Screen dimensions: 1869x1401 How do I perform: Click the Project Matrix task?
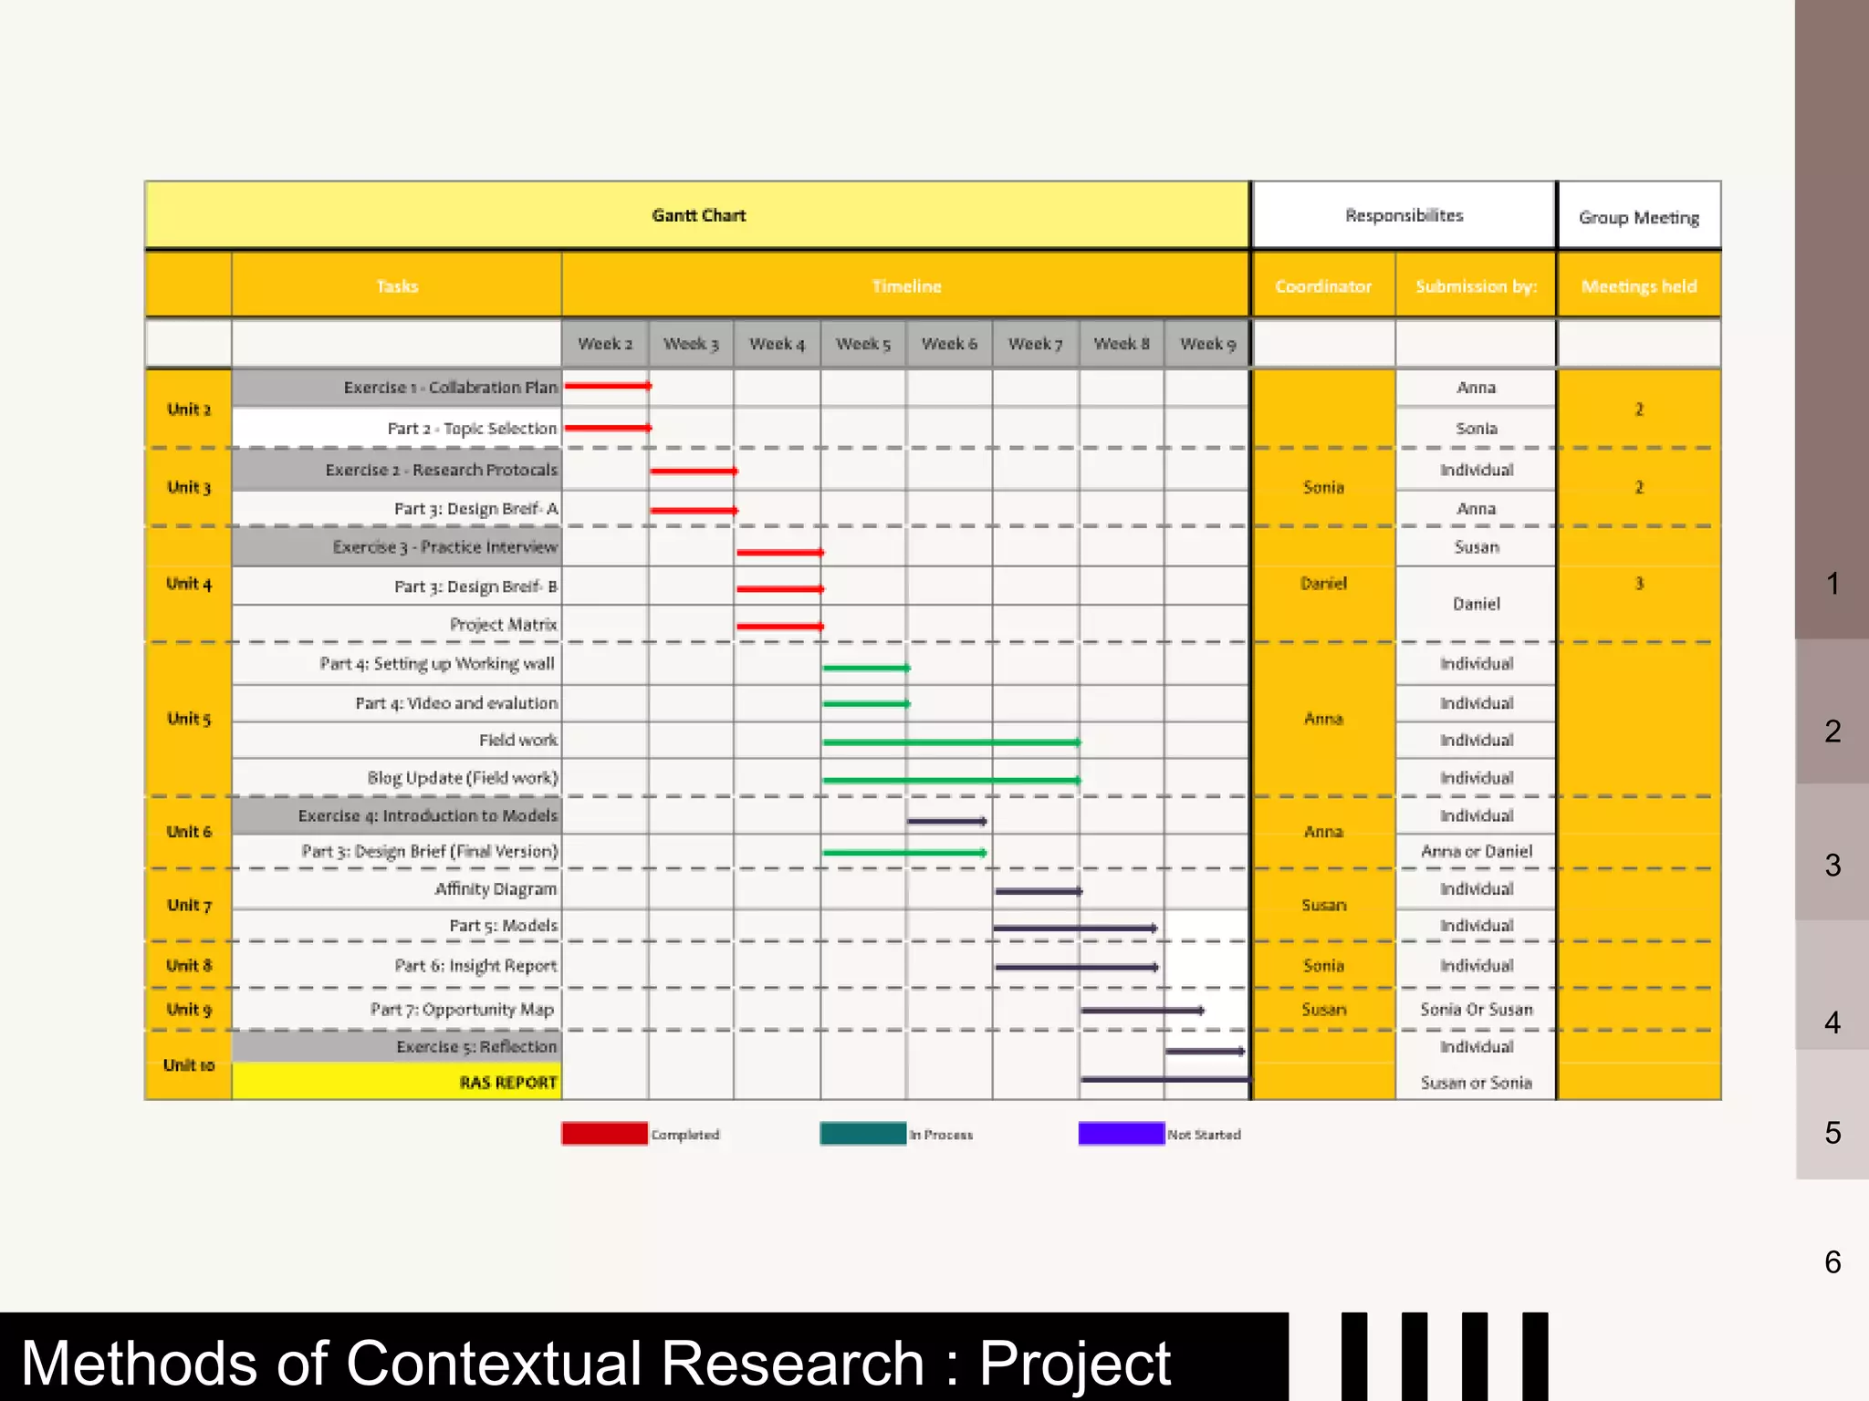pyautogui.click(x=397, y=624)
